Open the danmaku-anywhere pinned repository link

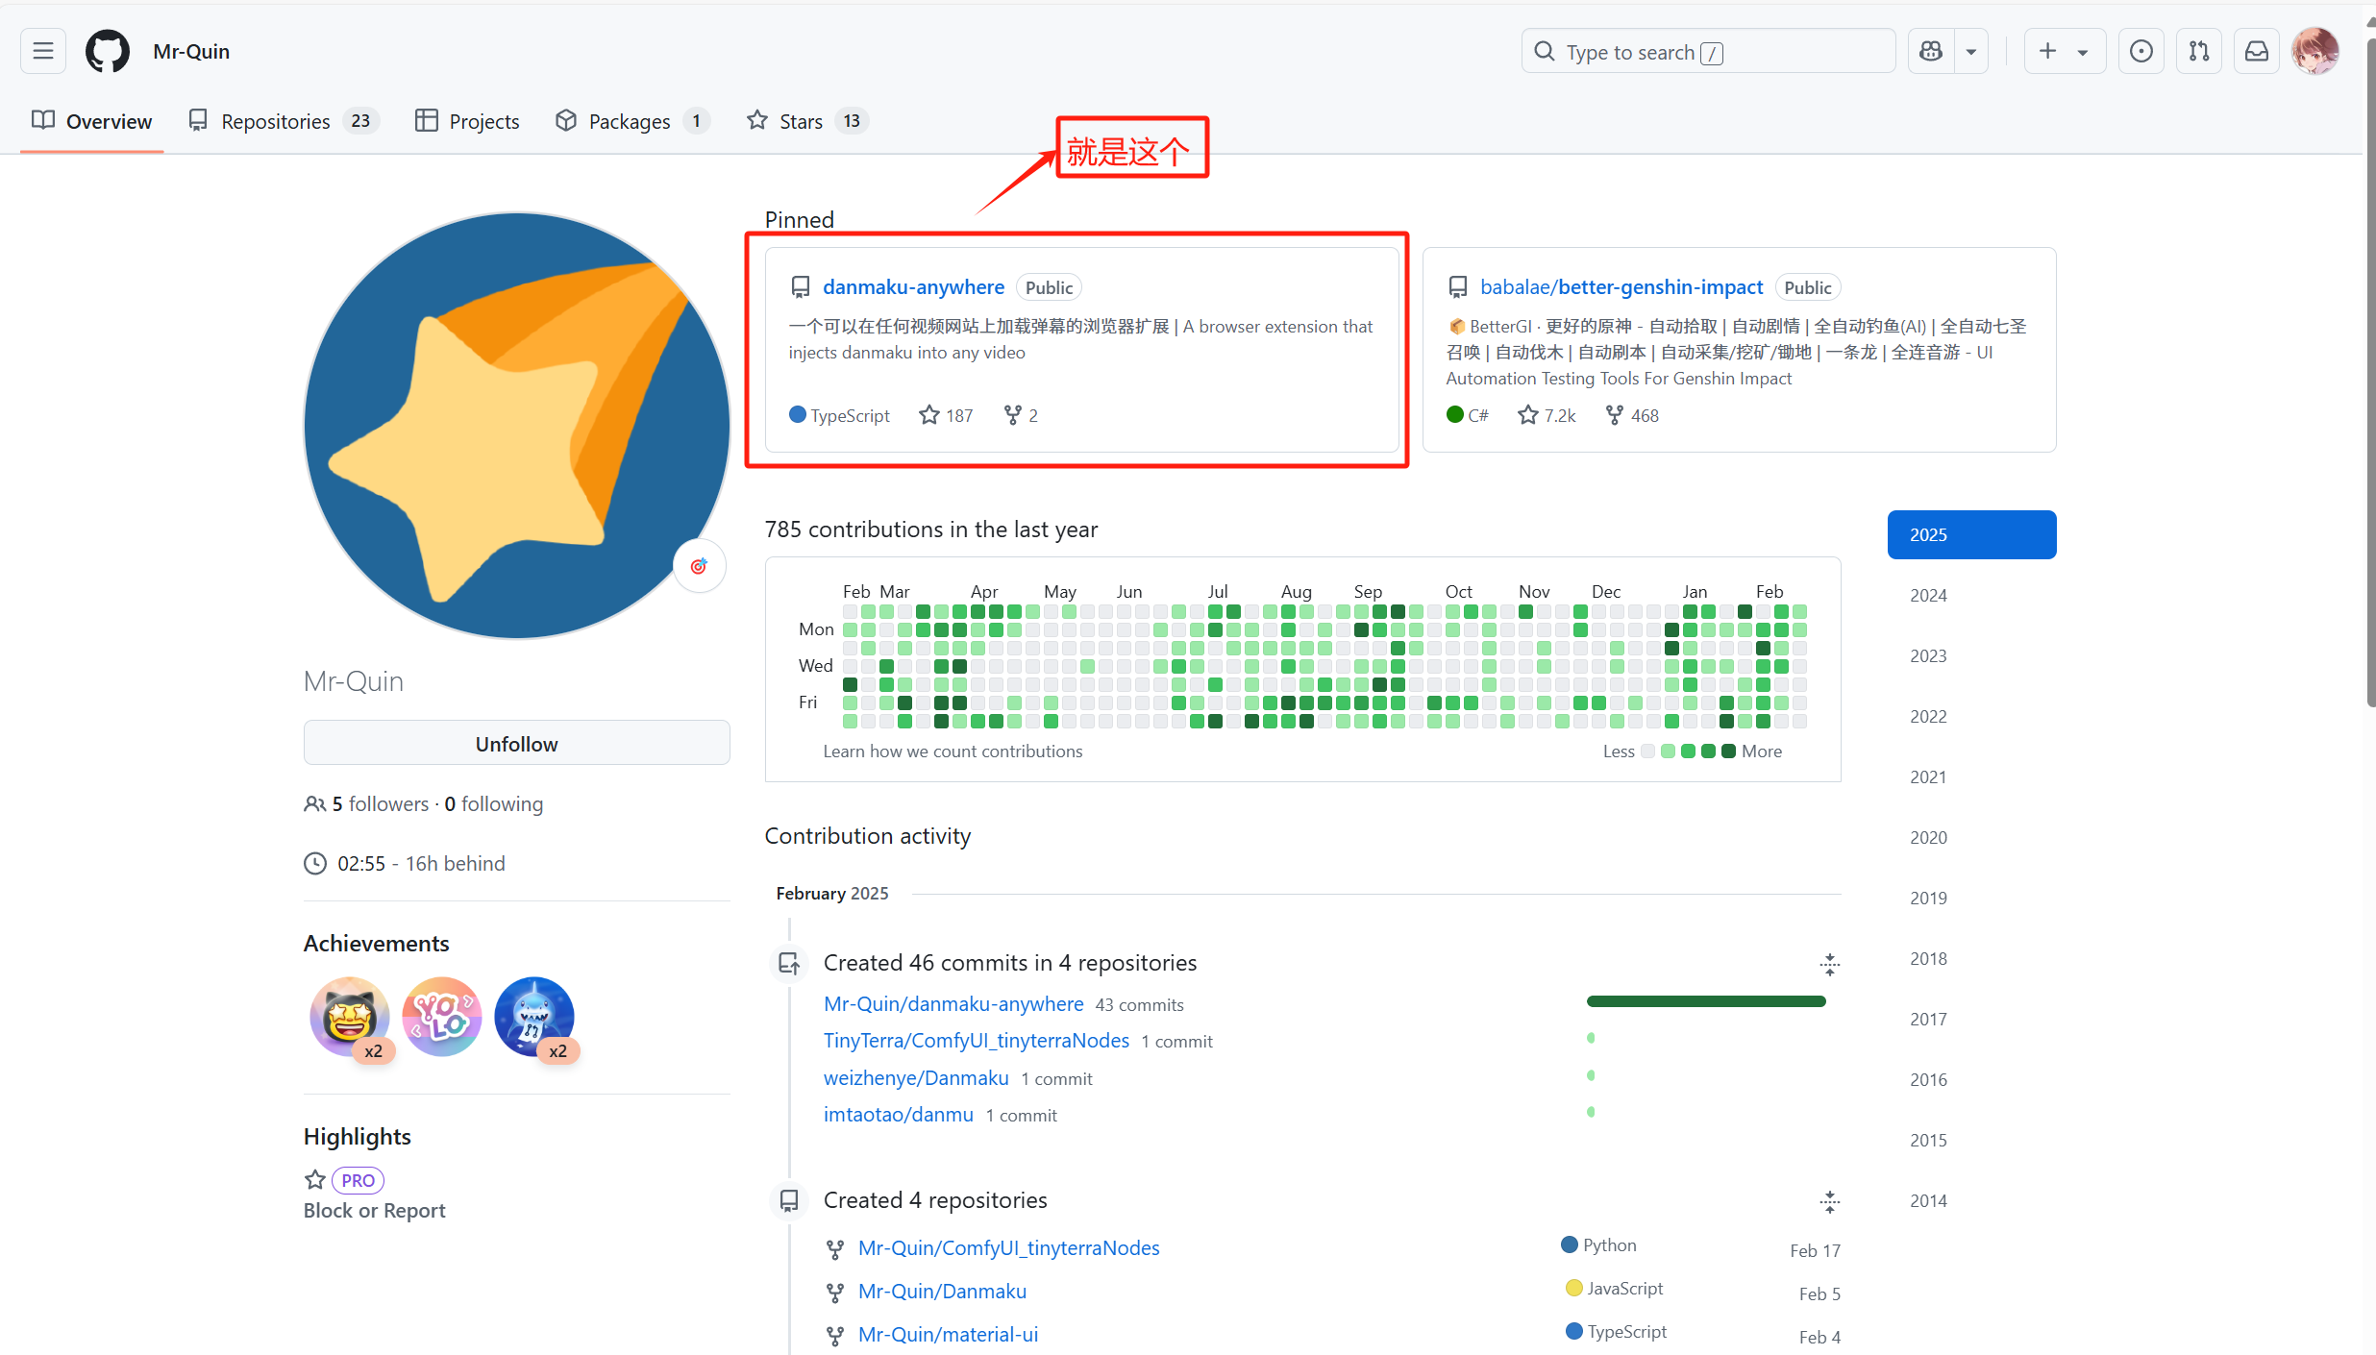(x=913, y=287)
